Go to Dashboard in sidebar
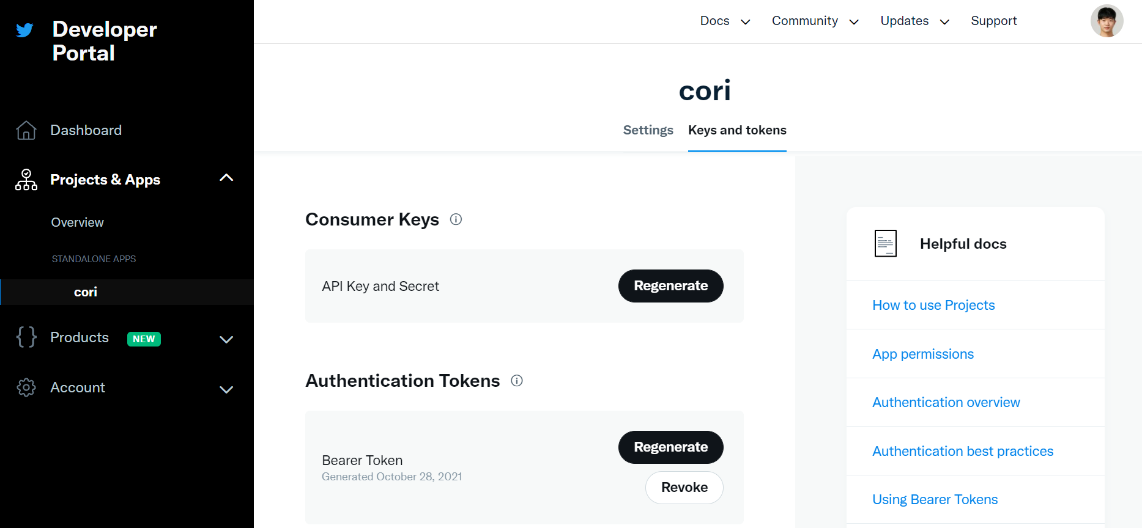 click(x=86, y=130)
